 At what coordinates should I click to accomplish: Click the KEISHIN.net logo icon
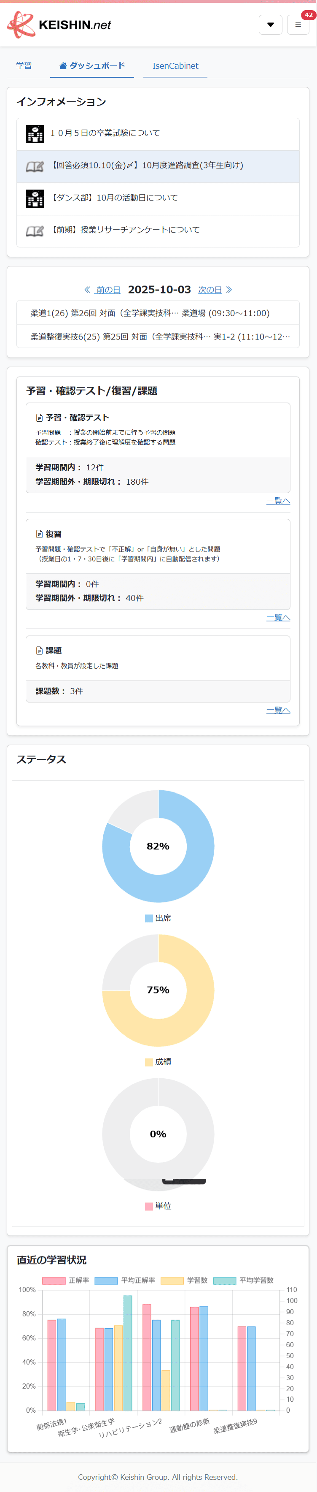pyautogui.click(x=21, y=25)
